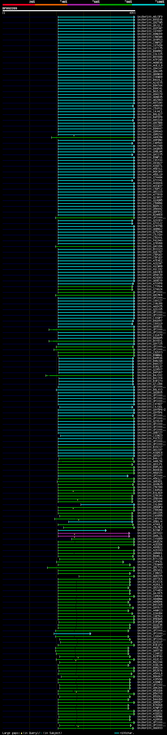Viewport: 167px width, 735px height.
Task: Open hit UniRef100_Q4RLI1
Action: click(150, 536)
